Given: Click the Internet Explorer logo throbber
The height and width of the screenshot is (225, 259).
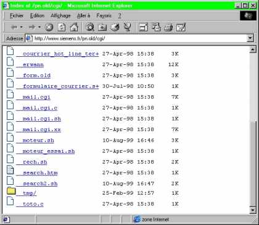Looking at the screenshot, I should click(x=248, y=15).
